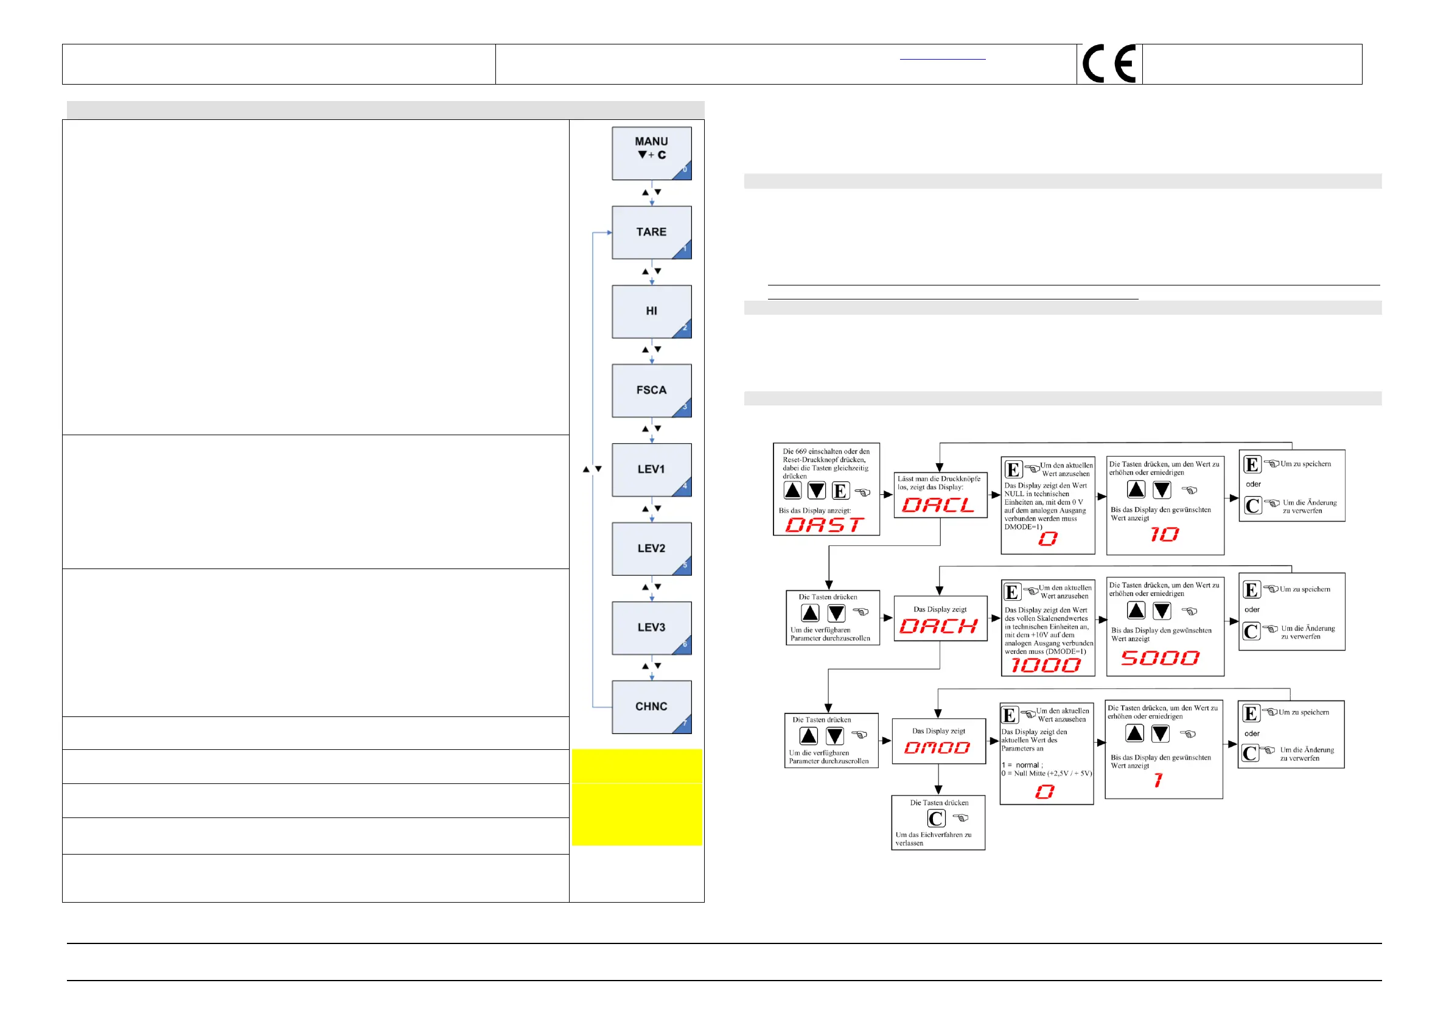Click the down arrow key above the red 1
This screenshot has height=1025, width=1449.
coord(1160,733)
